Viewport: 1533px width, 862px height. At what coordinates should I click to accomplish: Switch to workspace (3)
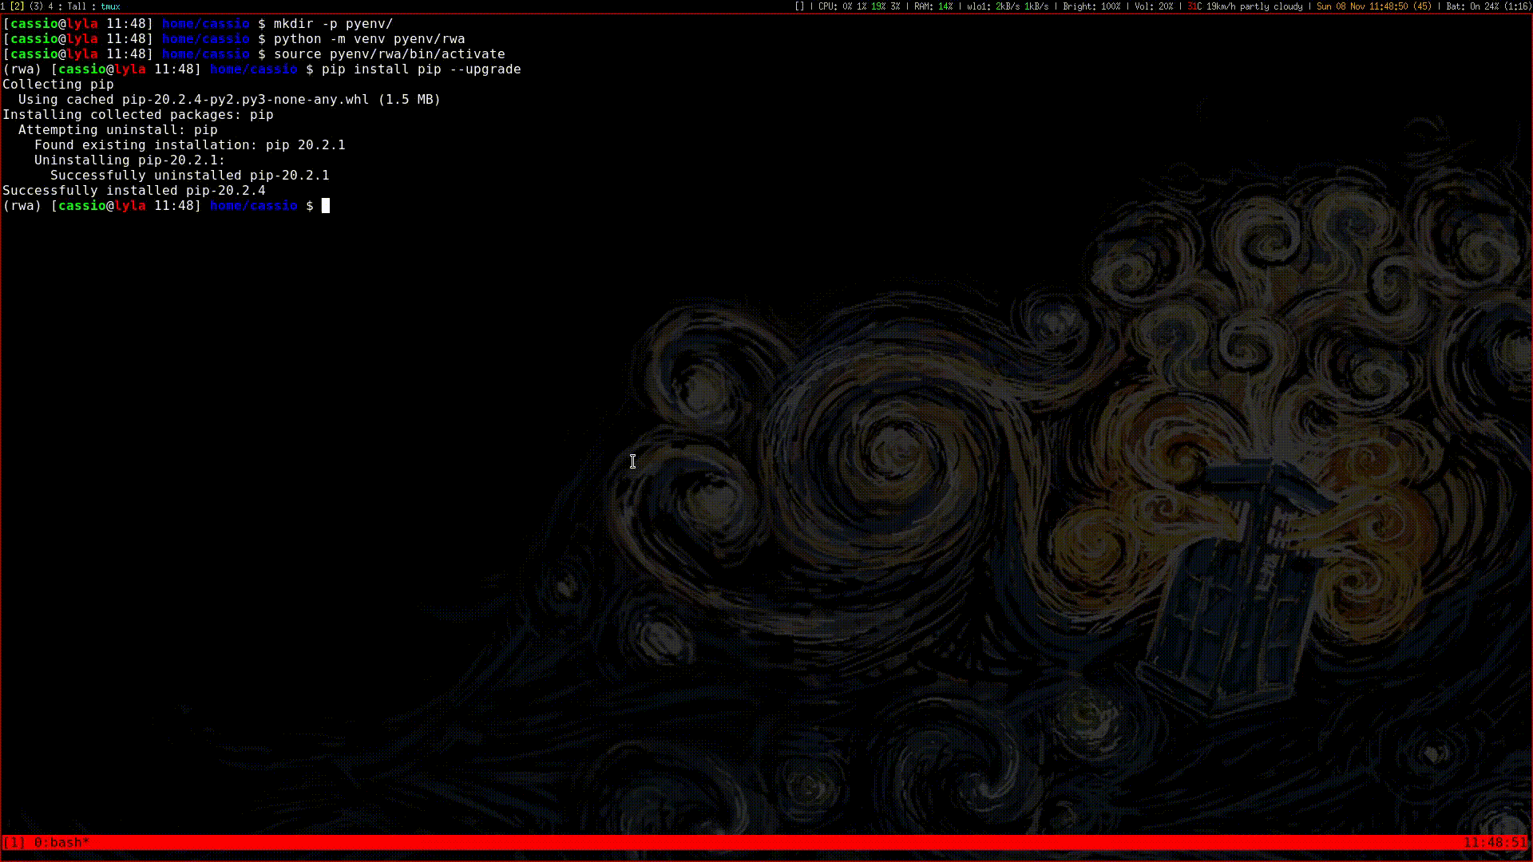36,6
